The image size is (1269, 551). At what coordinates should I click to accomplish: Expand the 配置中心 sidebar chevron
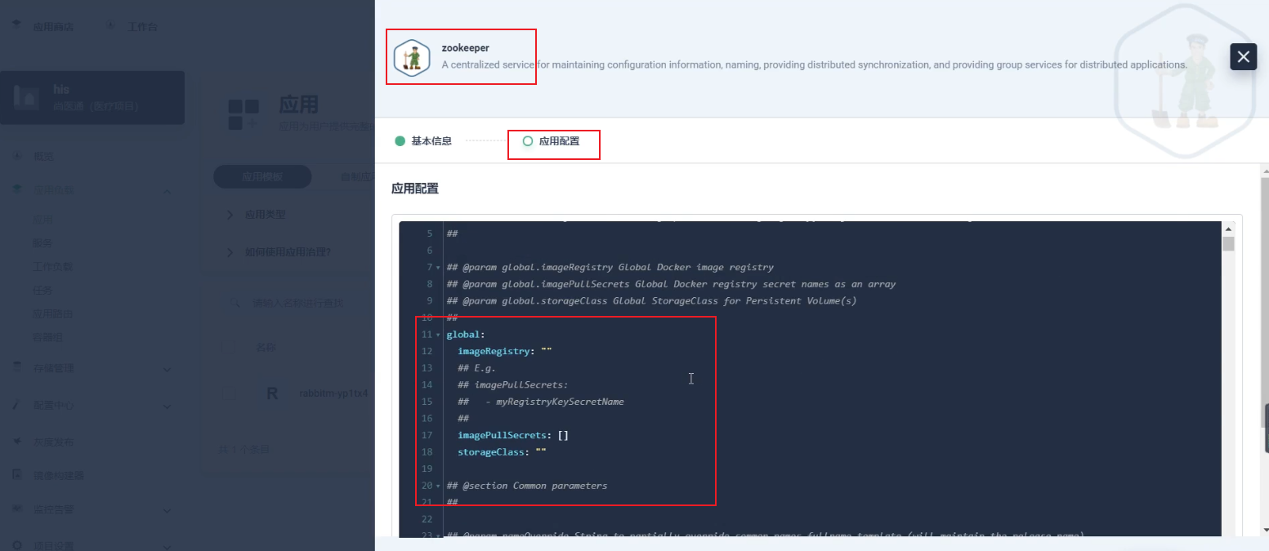pyautogui.click(x=168, y=406)
